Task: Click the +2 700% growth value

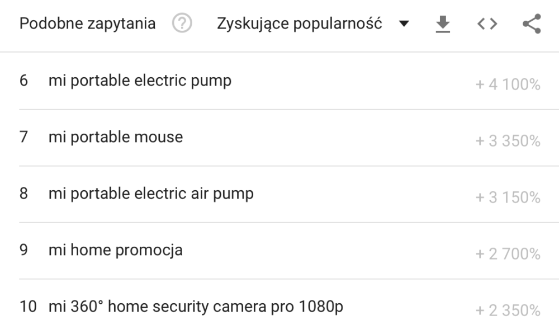Action: tap(508, 254)
